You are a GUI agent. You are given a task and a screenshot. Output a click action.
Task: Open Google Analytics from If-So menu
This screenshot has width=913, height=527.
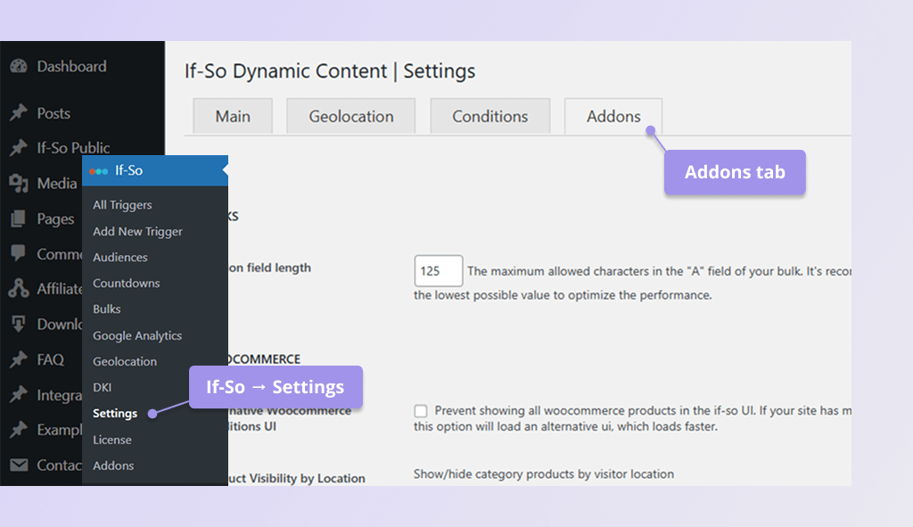click(x=137, y=335)
